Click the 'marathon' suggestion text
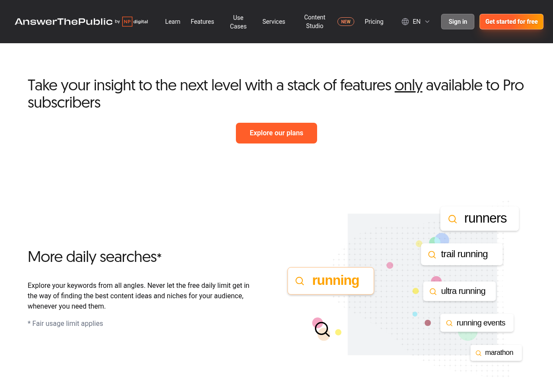This screenshot has height=389, width=553. point(499,353)
